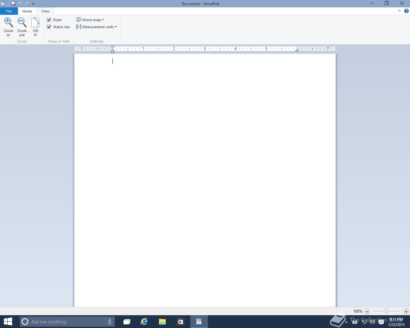Open the Word wrap dropdown
The width and height of the screenshot is (410, 328).
[x=90, y=20]
